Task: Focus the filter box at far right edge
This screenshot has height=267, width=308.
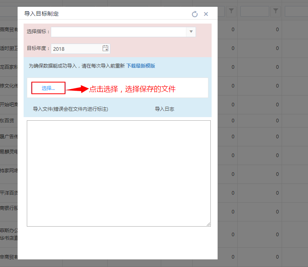Action: click(296, 12)
